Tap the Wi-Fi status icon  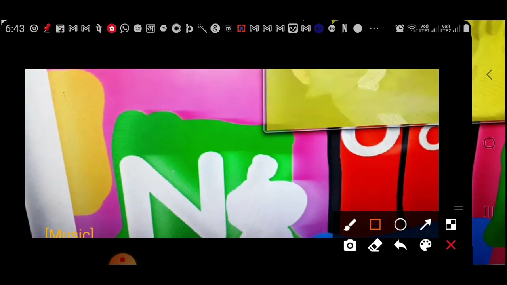(x=412, y=28)
